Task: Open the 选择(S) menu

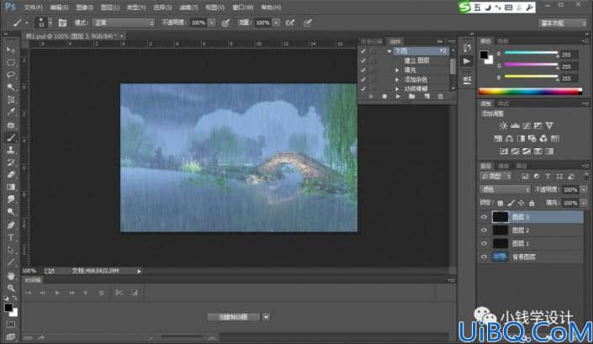Action: (162, 8)
